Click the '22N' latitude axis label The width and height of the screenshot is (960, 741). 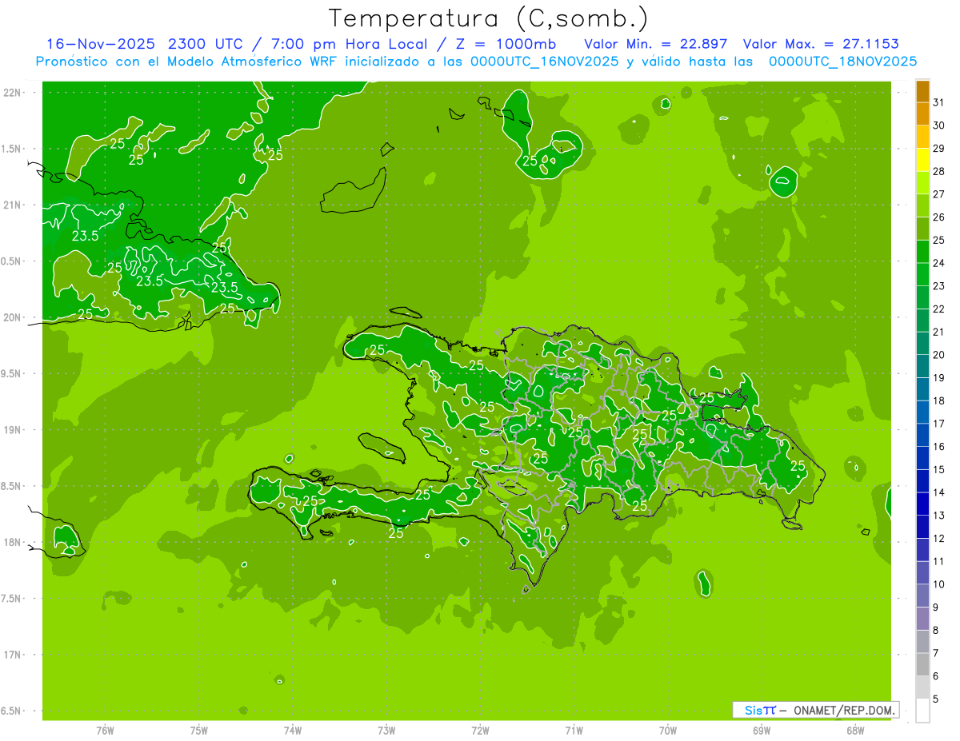[x=13, y=92]
